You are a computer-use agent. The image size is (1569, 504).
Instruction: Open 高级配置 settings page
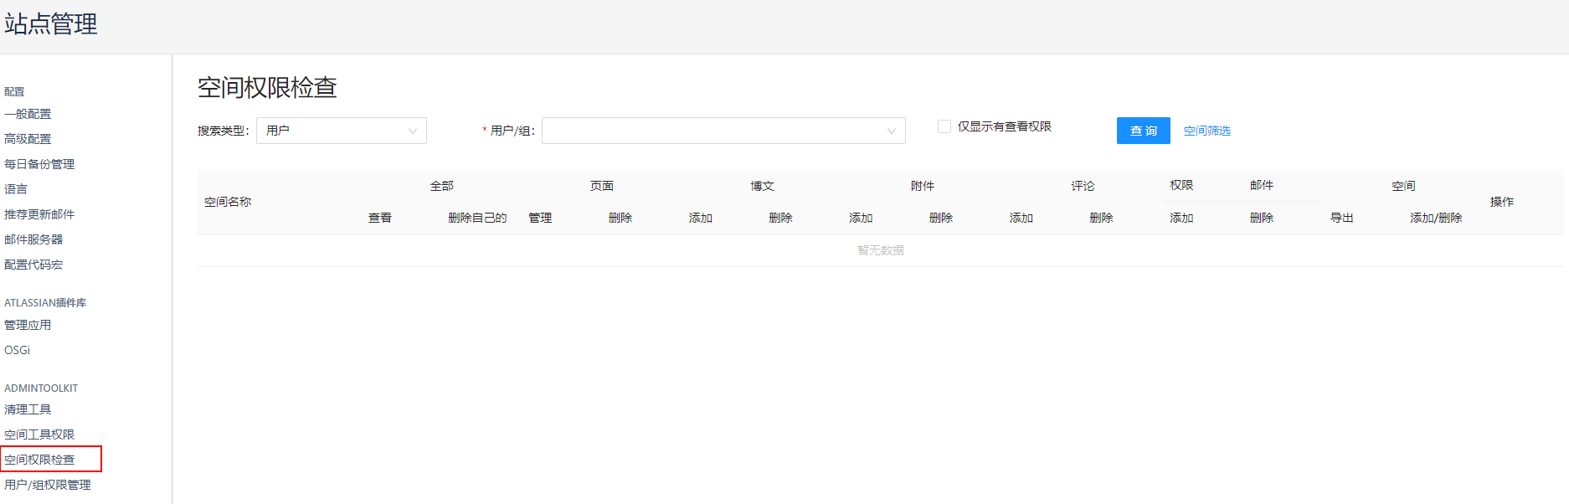[x=28, y=139]
